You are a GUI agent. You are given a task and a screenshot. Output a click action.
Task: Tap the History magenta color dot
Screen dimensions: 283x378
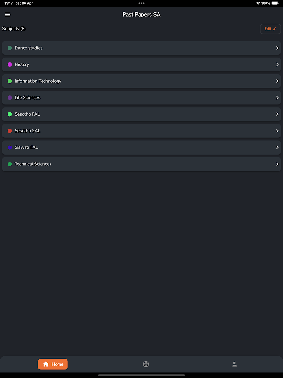10,65
